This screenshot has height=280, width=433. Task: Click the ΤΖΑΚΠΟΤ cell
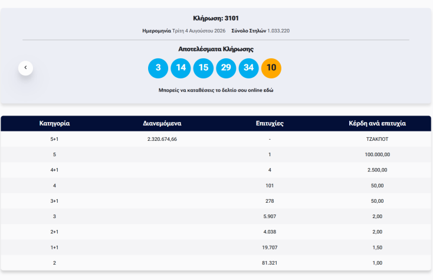377,139
